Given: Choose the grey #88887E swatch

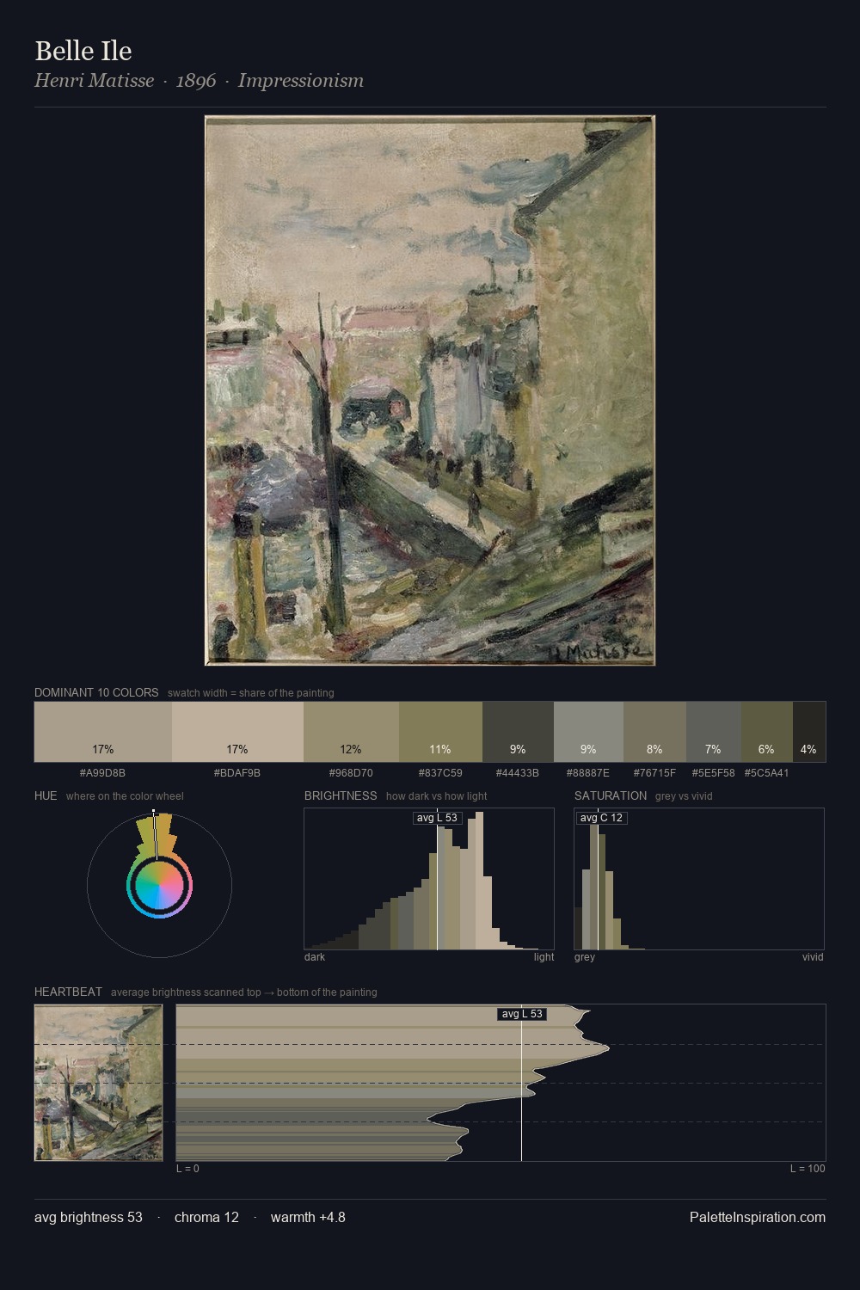Looking at the screenshot, I should 588,732.
